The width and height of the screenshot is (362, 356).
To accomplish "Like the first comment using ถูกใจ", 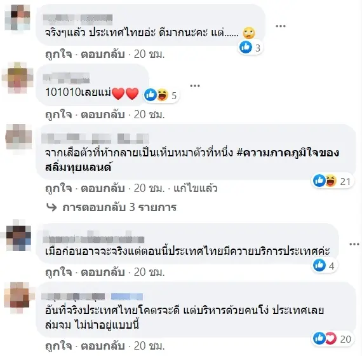I will pyautogui.click(x=58, y=54).
